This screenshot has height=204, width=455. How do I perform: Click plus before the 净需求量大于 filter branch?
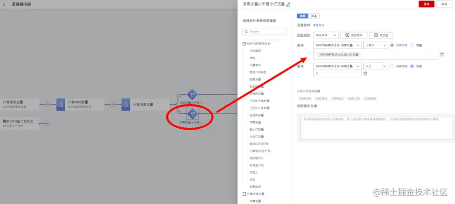pos(178,95)
